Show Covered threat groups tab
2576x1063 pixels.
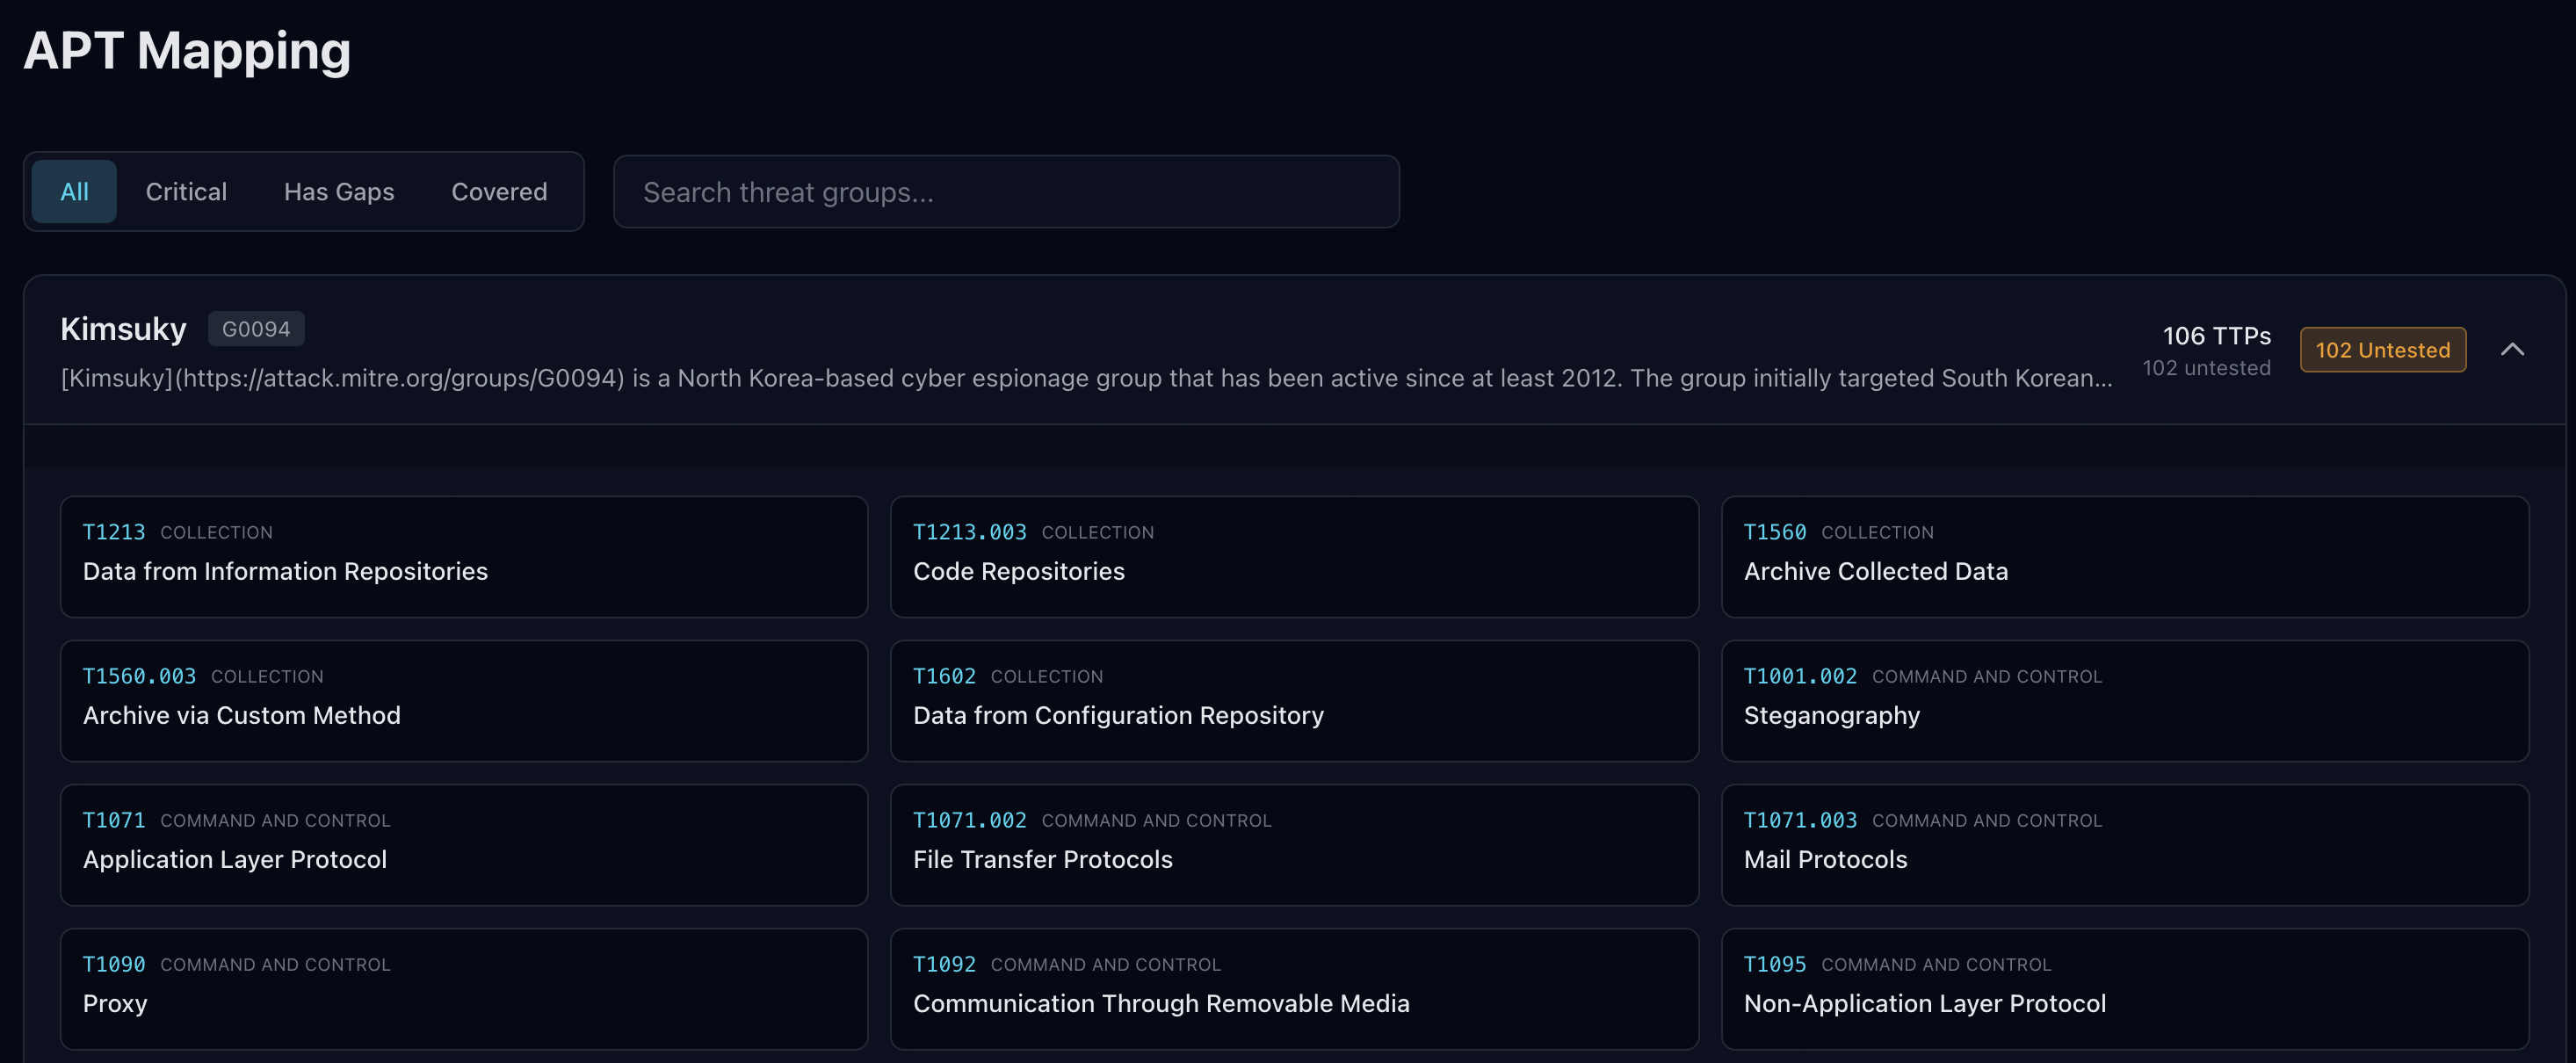point(499,191)
